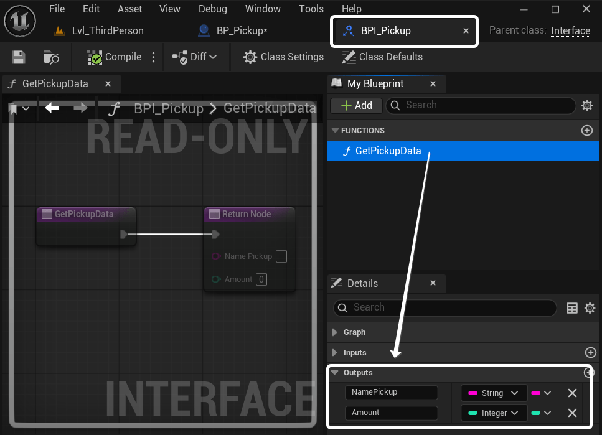Screen dimensions: 602x435
Task: Add new input parameter plus icon
Action: [591, 352]
